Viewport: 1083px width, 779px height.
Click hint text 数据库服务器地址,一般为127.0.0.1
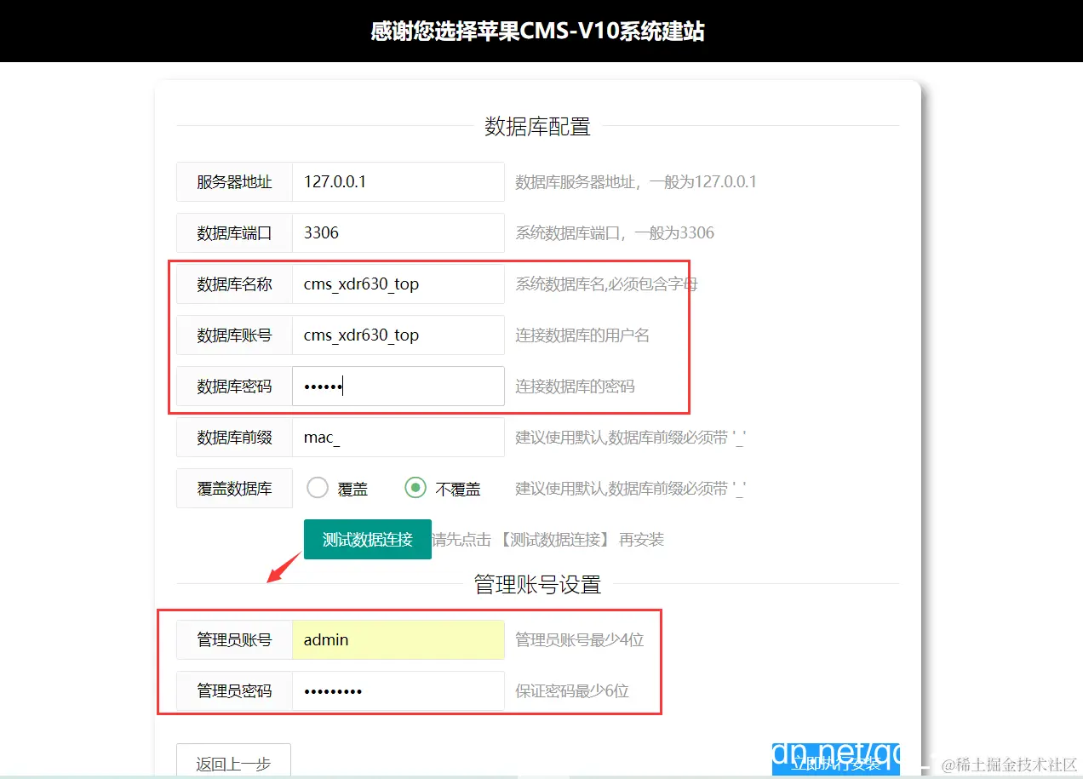(636, 181)
